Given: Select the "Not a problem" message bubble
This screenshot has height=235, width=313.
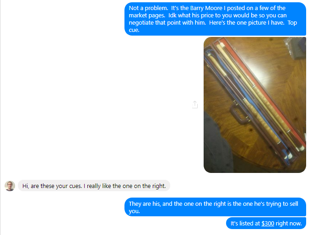Looking at the screenshot, I should point(215,19).
